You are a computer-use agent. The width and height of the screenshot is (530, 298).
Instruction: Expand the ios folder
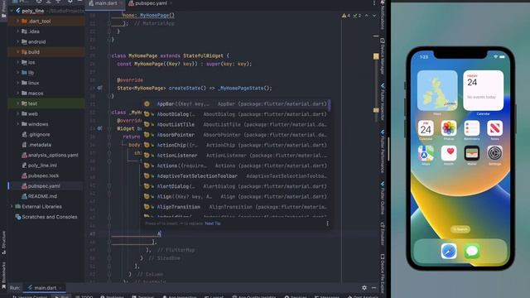(x=17, y=62)
